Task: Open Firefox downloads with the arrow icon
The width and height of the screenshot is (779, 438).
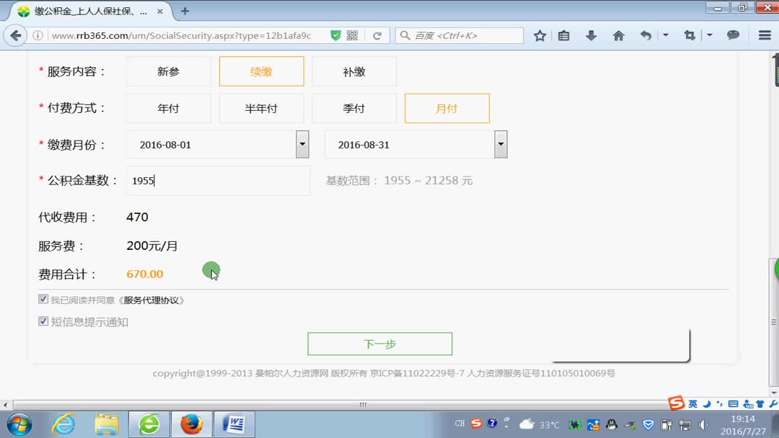Action: click(x=591, y=35)
